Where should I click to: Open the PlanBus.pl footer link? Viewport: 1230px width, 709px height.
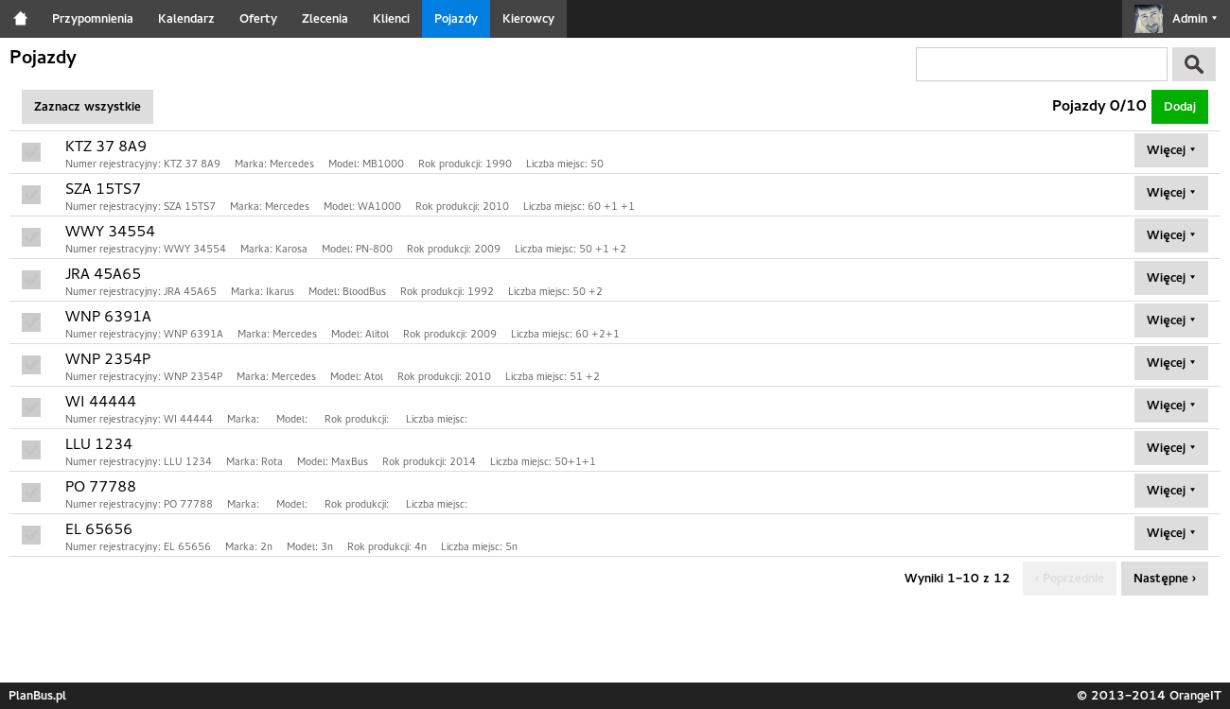click(37, 696)
